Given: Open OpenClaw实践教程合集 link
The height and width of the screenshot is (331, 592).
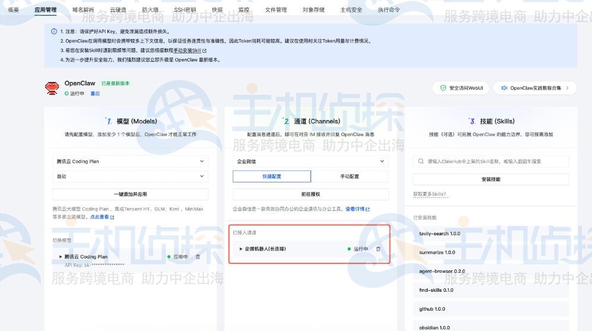Looking at the screenshot, I should pos(535,88).
